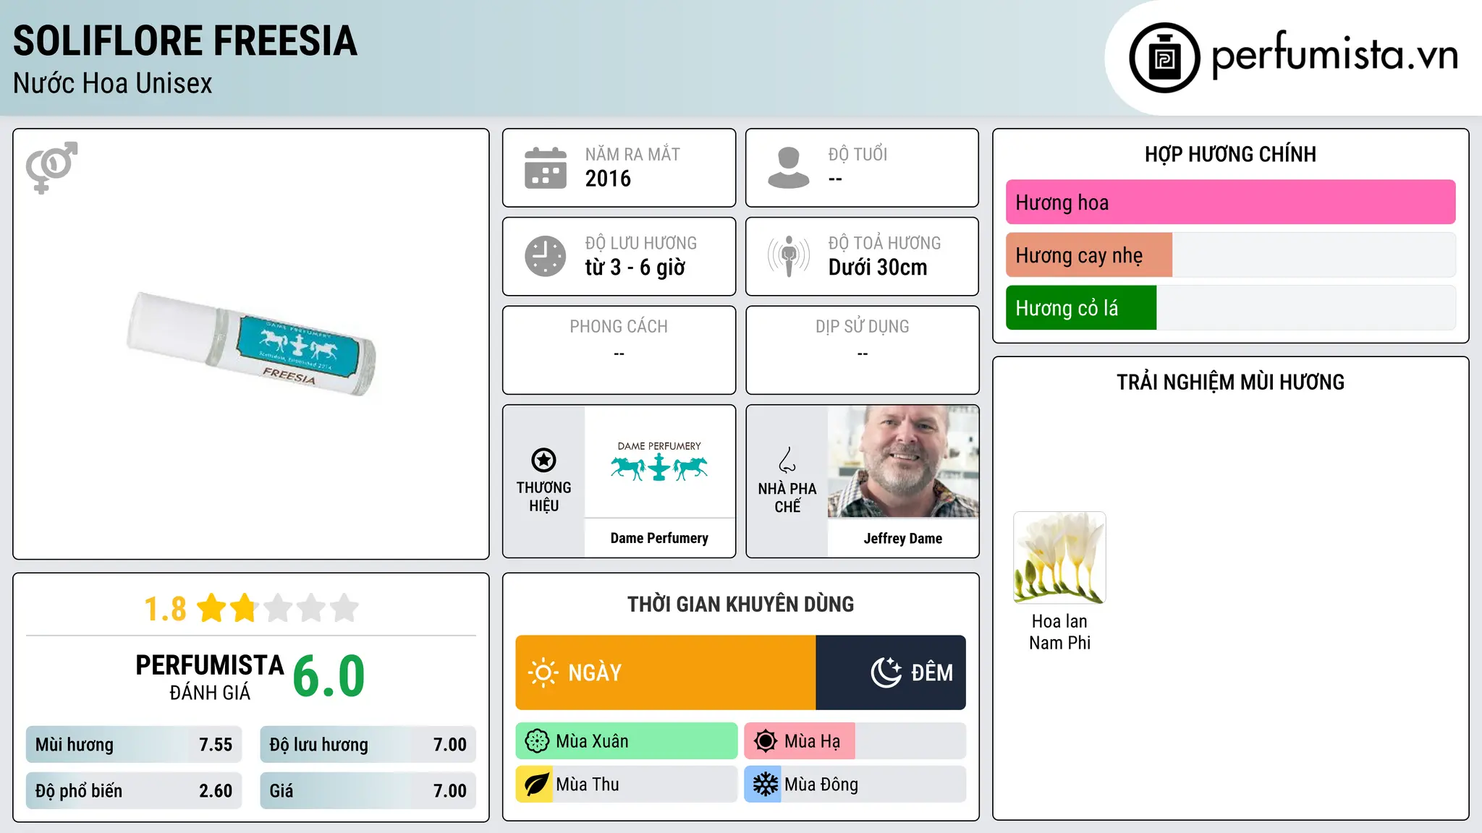Open the Dame Perfumery brand logo image
The image size is (1482, 833).
[659, 461]
